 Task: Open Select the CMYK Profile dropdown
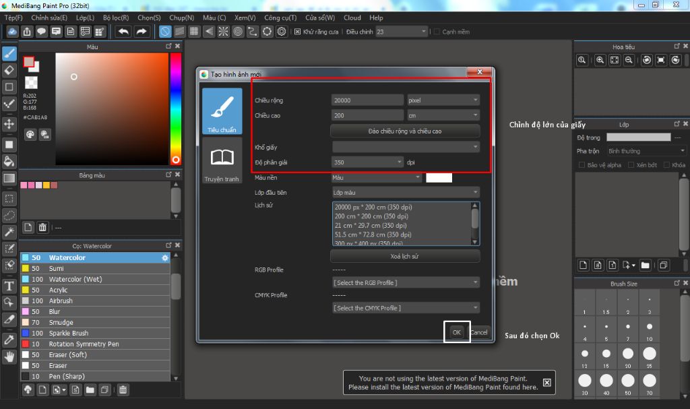pyautogui.click(x=406, y=308)
